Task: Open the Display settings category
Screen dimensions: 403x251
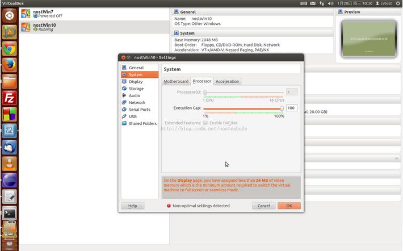Action: pyautogui.click(x=140, y=82)
